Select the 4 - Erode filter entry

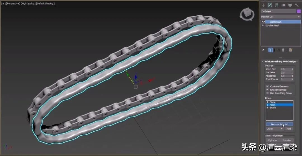[279, 108]
